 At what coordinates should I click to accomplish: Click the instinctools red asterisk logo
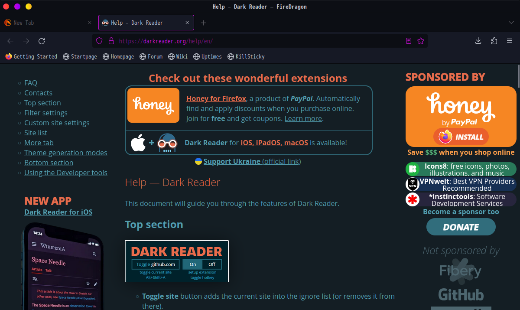coord(412,199)
